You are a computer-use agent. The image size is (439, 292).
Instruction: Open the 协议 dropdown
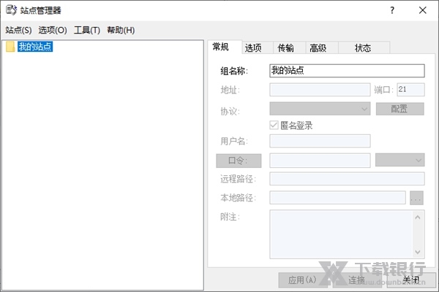pyautogui.click(x=320, y=109)
